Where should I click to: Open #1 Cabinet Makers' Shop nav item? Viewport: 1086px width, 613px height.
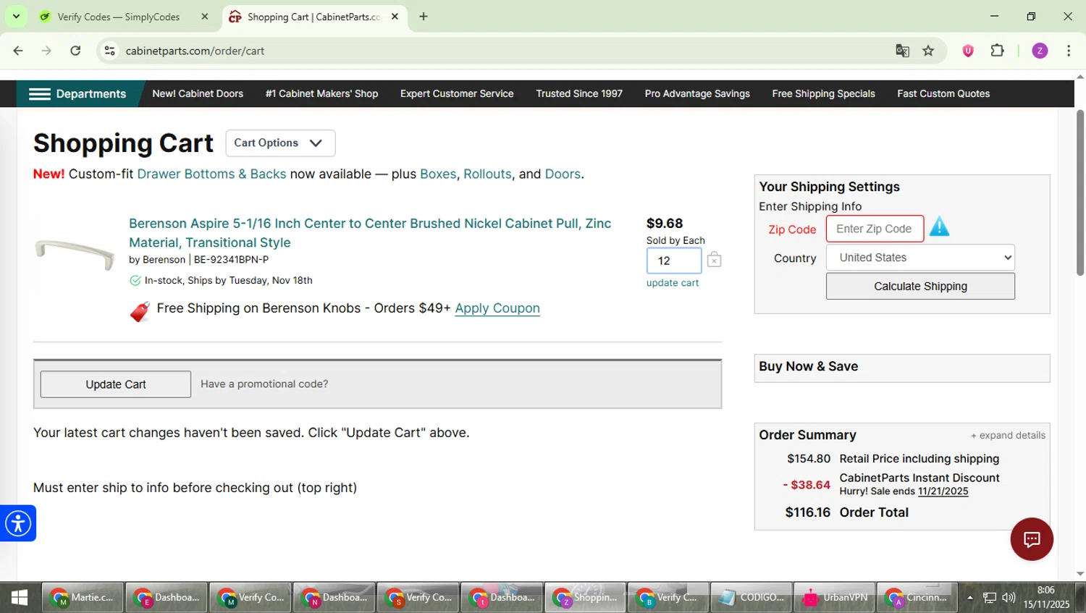[321, 94]
